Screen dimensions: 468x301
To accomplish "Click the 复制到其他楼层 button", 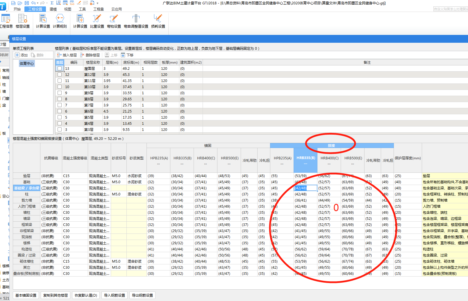I will [x=56, y=295].
